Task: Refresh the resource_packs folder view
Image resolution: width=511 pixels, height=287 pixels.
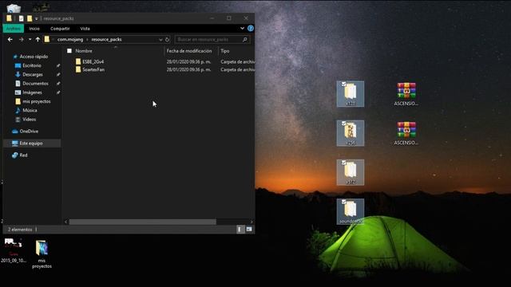Action: click(x=167, y=39)
